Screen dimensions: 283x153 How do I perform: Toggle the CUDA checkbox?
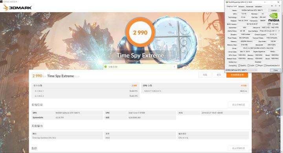coord(248,66)
